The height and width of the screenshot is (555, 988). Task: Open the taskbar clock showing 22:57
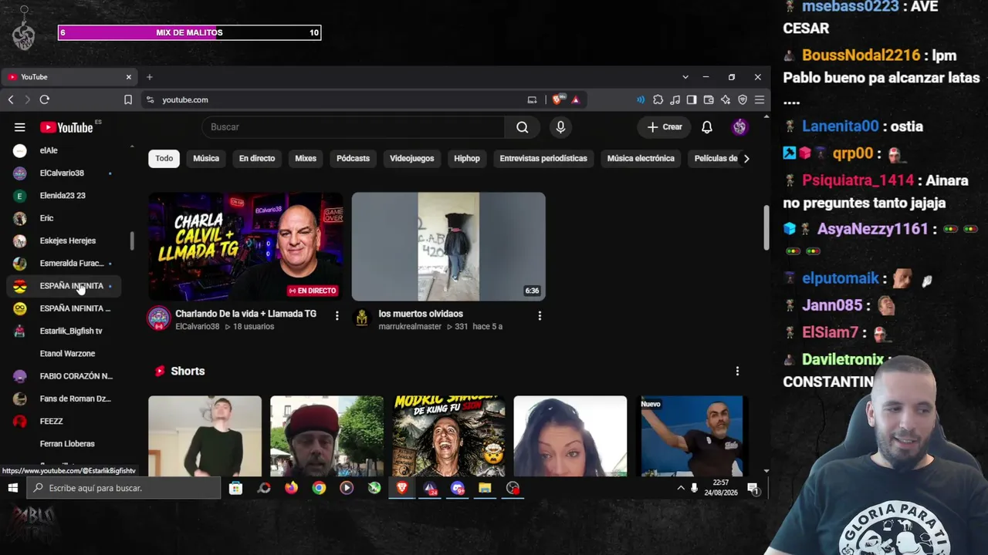pos(721,488)
